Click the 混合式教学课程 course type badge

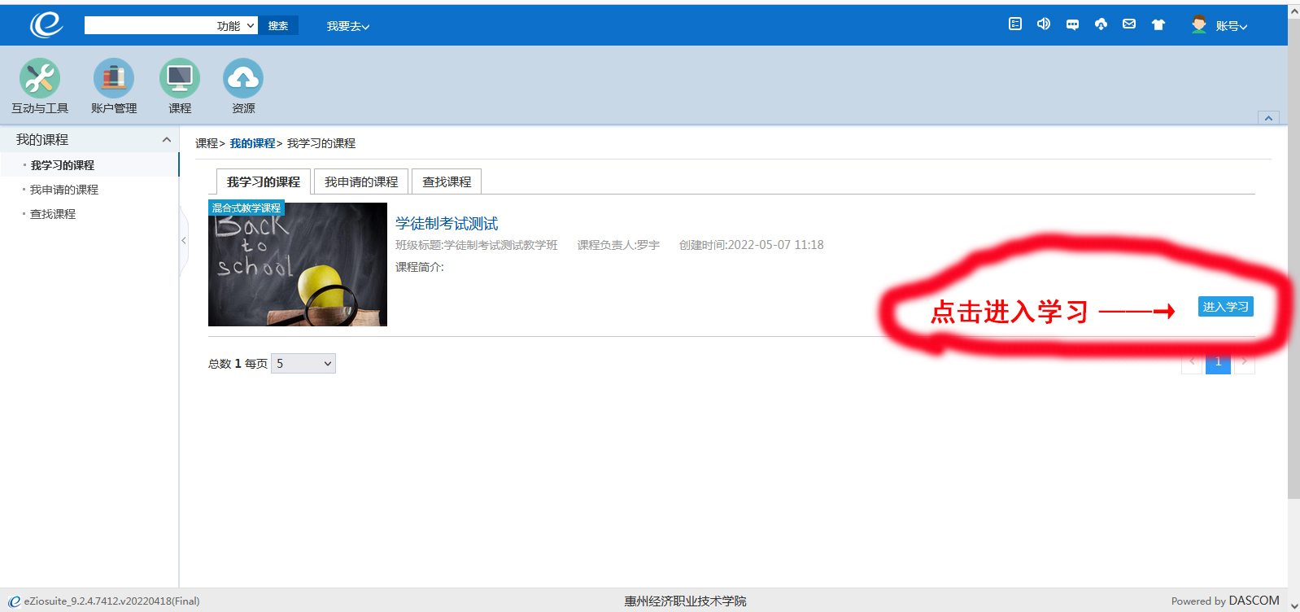click(246, 208)
